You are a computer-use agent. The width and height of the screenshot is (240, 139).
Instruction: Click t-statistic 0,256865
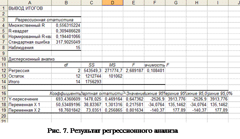coord(112,110)
